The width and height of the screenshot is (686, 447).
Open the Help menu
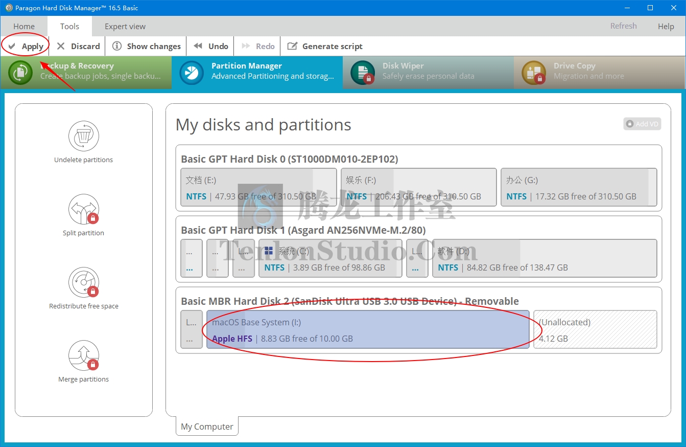tap(666, 27)
